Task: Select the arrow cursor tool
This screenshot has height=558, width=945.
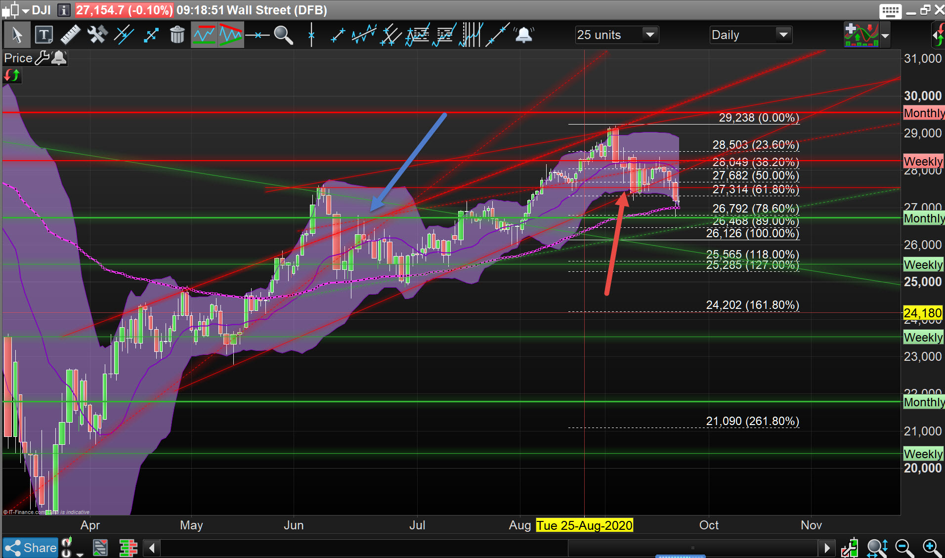Action: [x=17, y=35]
